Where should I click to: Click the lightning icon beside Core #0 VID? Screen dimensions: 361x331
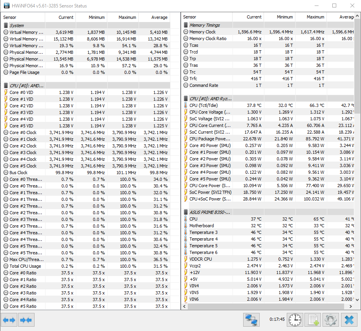point(6,92)
